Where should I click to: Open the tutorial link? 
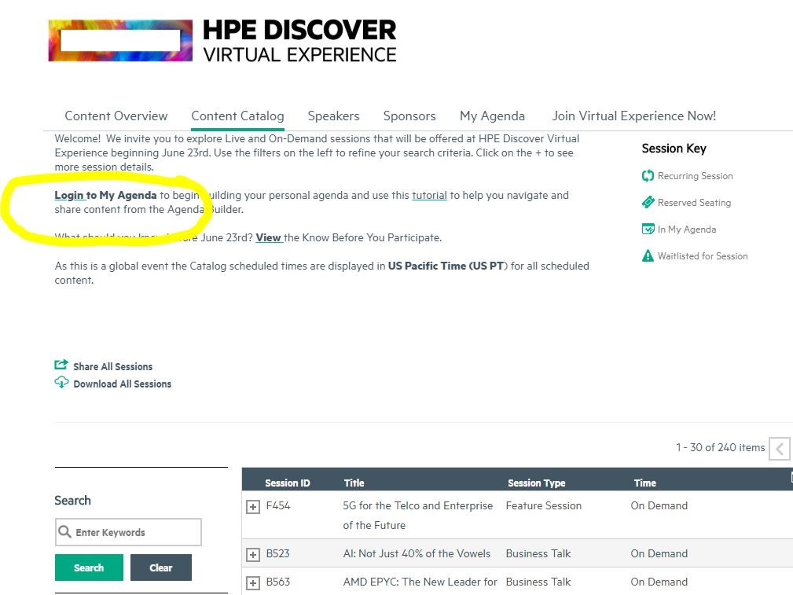(x=429, y=195)
